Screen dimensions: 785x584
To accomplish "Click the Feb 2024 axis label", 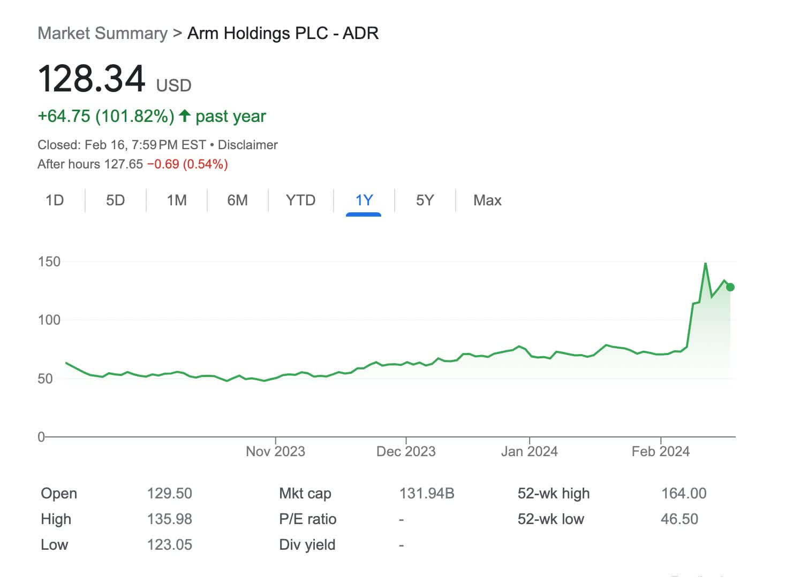I will click(660, 452).
